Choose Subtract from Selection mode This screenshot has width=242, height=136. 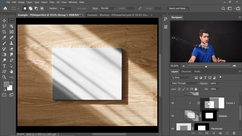[36, 8]
